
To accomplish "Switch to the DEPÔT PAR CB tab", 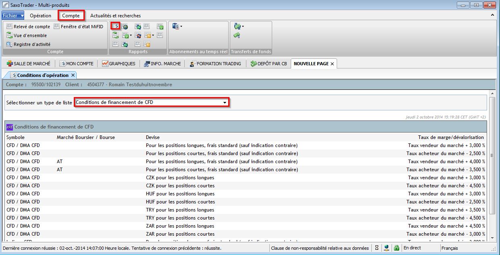I will (x=269, y=64).
